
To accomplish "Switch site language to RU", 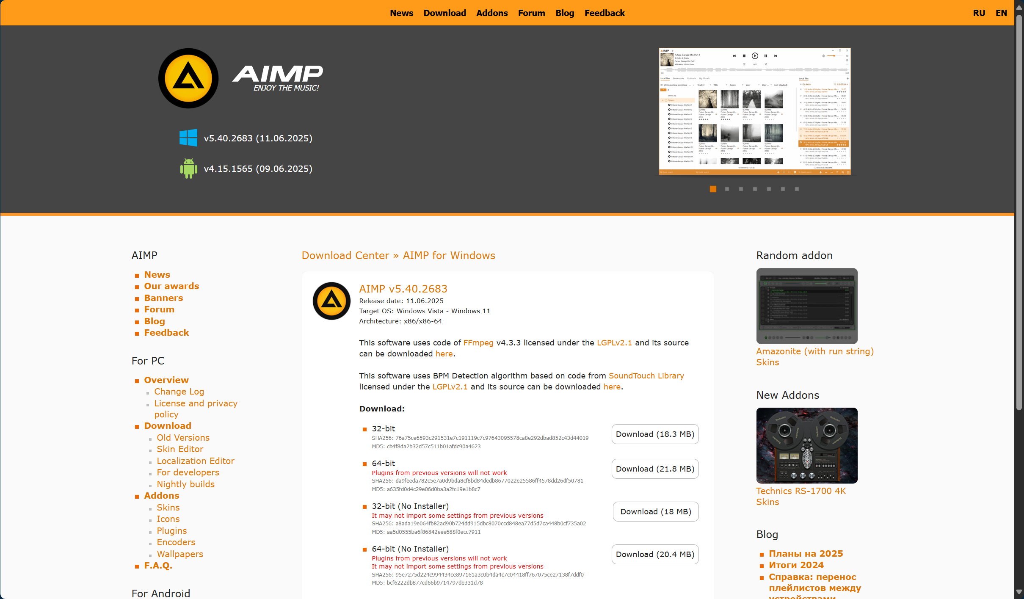I will click(x=979, y=13).
